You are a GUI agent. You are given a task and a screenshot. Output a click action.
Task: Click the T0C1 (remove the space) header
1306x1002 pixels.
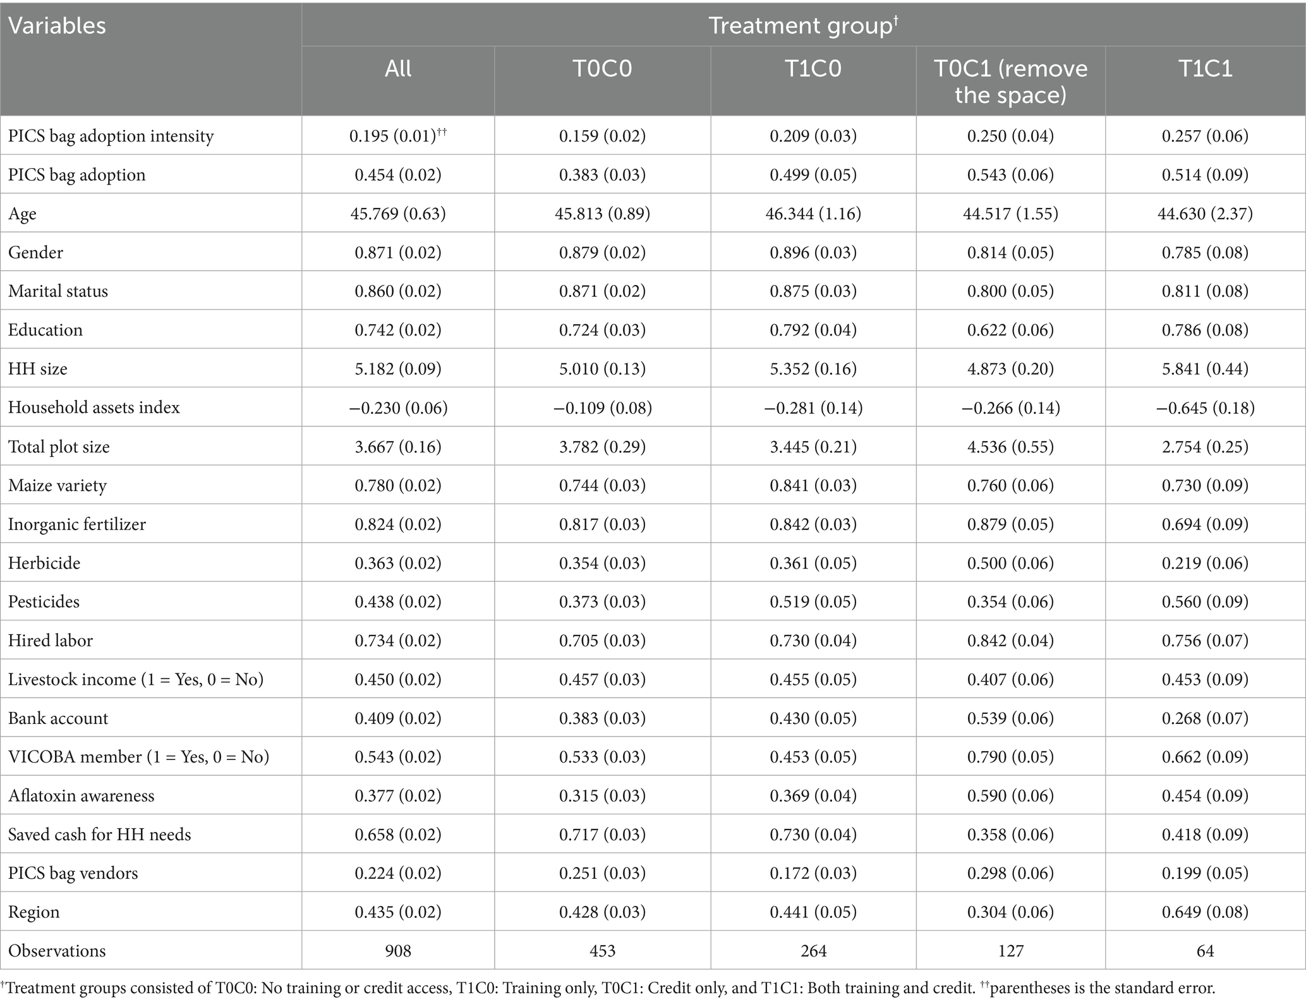(1010, 81)
